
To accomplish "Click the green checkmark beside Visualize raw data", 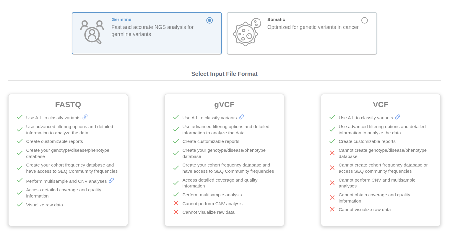I will 20,204.
